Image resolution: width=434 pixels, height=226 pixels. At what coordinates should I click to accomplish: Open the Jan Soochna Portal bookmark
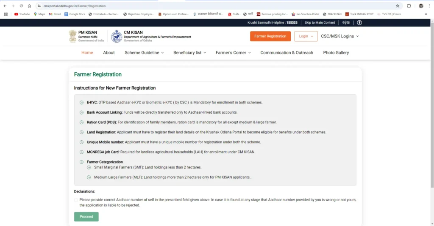(305, 14)
